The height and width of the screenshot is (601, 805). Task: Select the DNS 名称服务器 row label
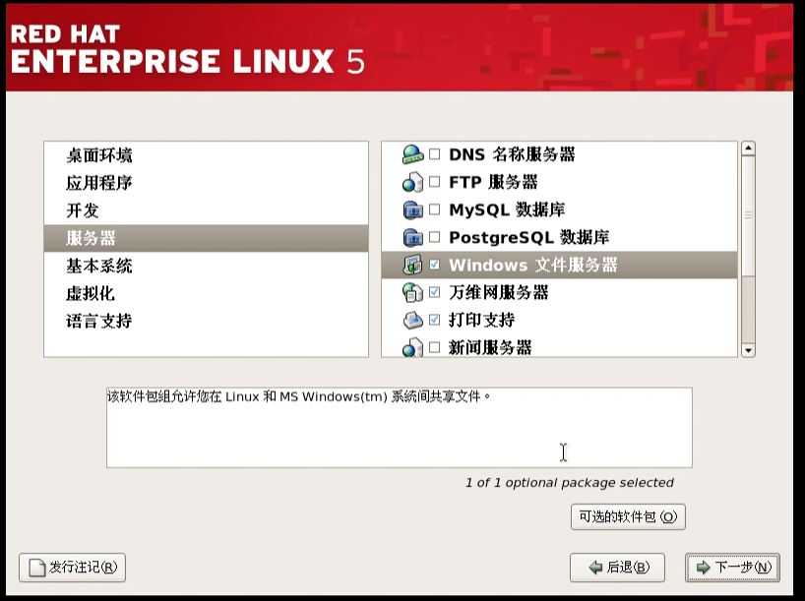pos(512,154)
